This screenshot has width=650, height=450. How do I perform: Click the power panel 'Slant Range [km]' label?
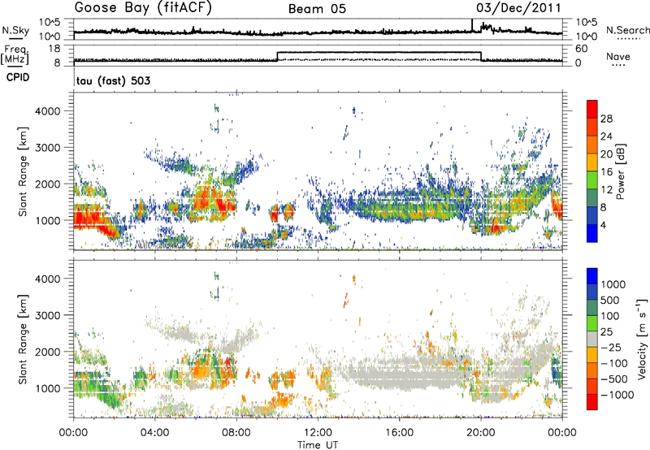23,171
